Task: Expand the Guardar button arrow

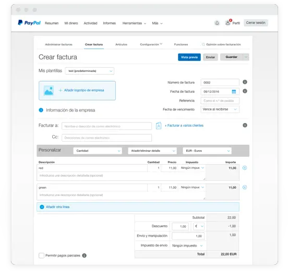Action: [x=246, y=57]
